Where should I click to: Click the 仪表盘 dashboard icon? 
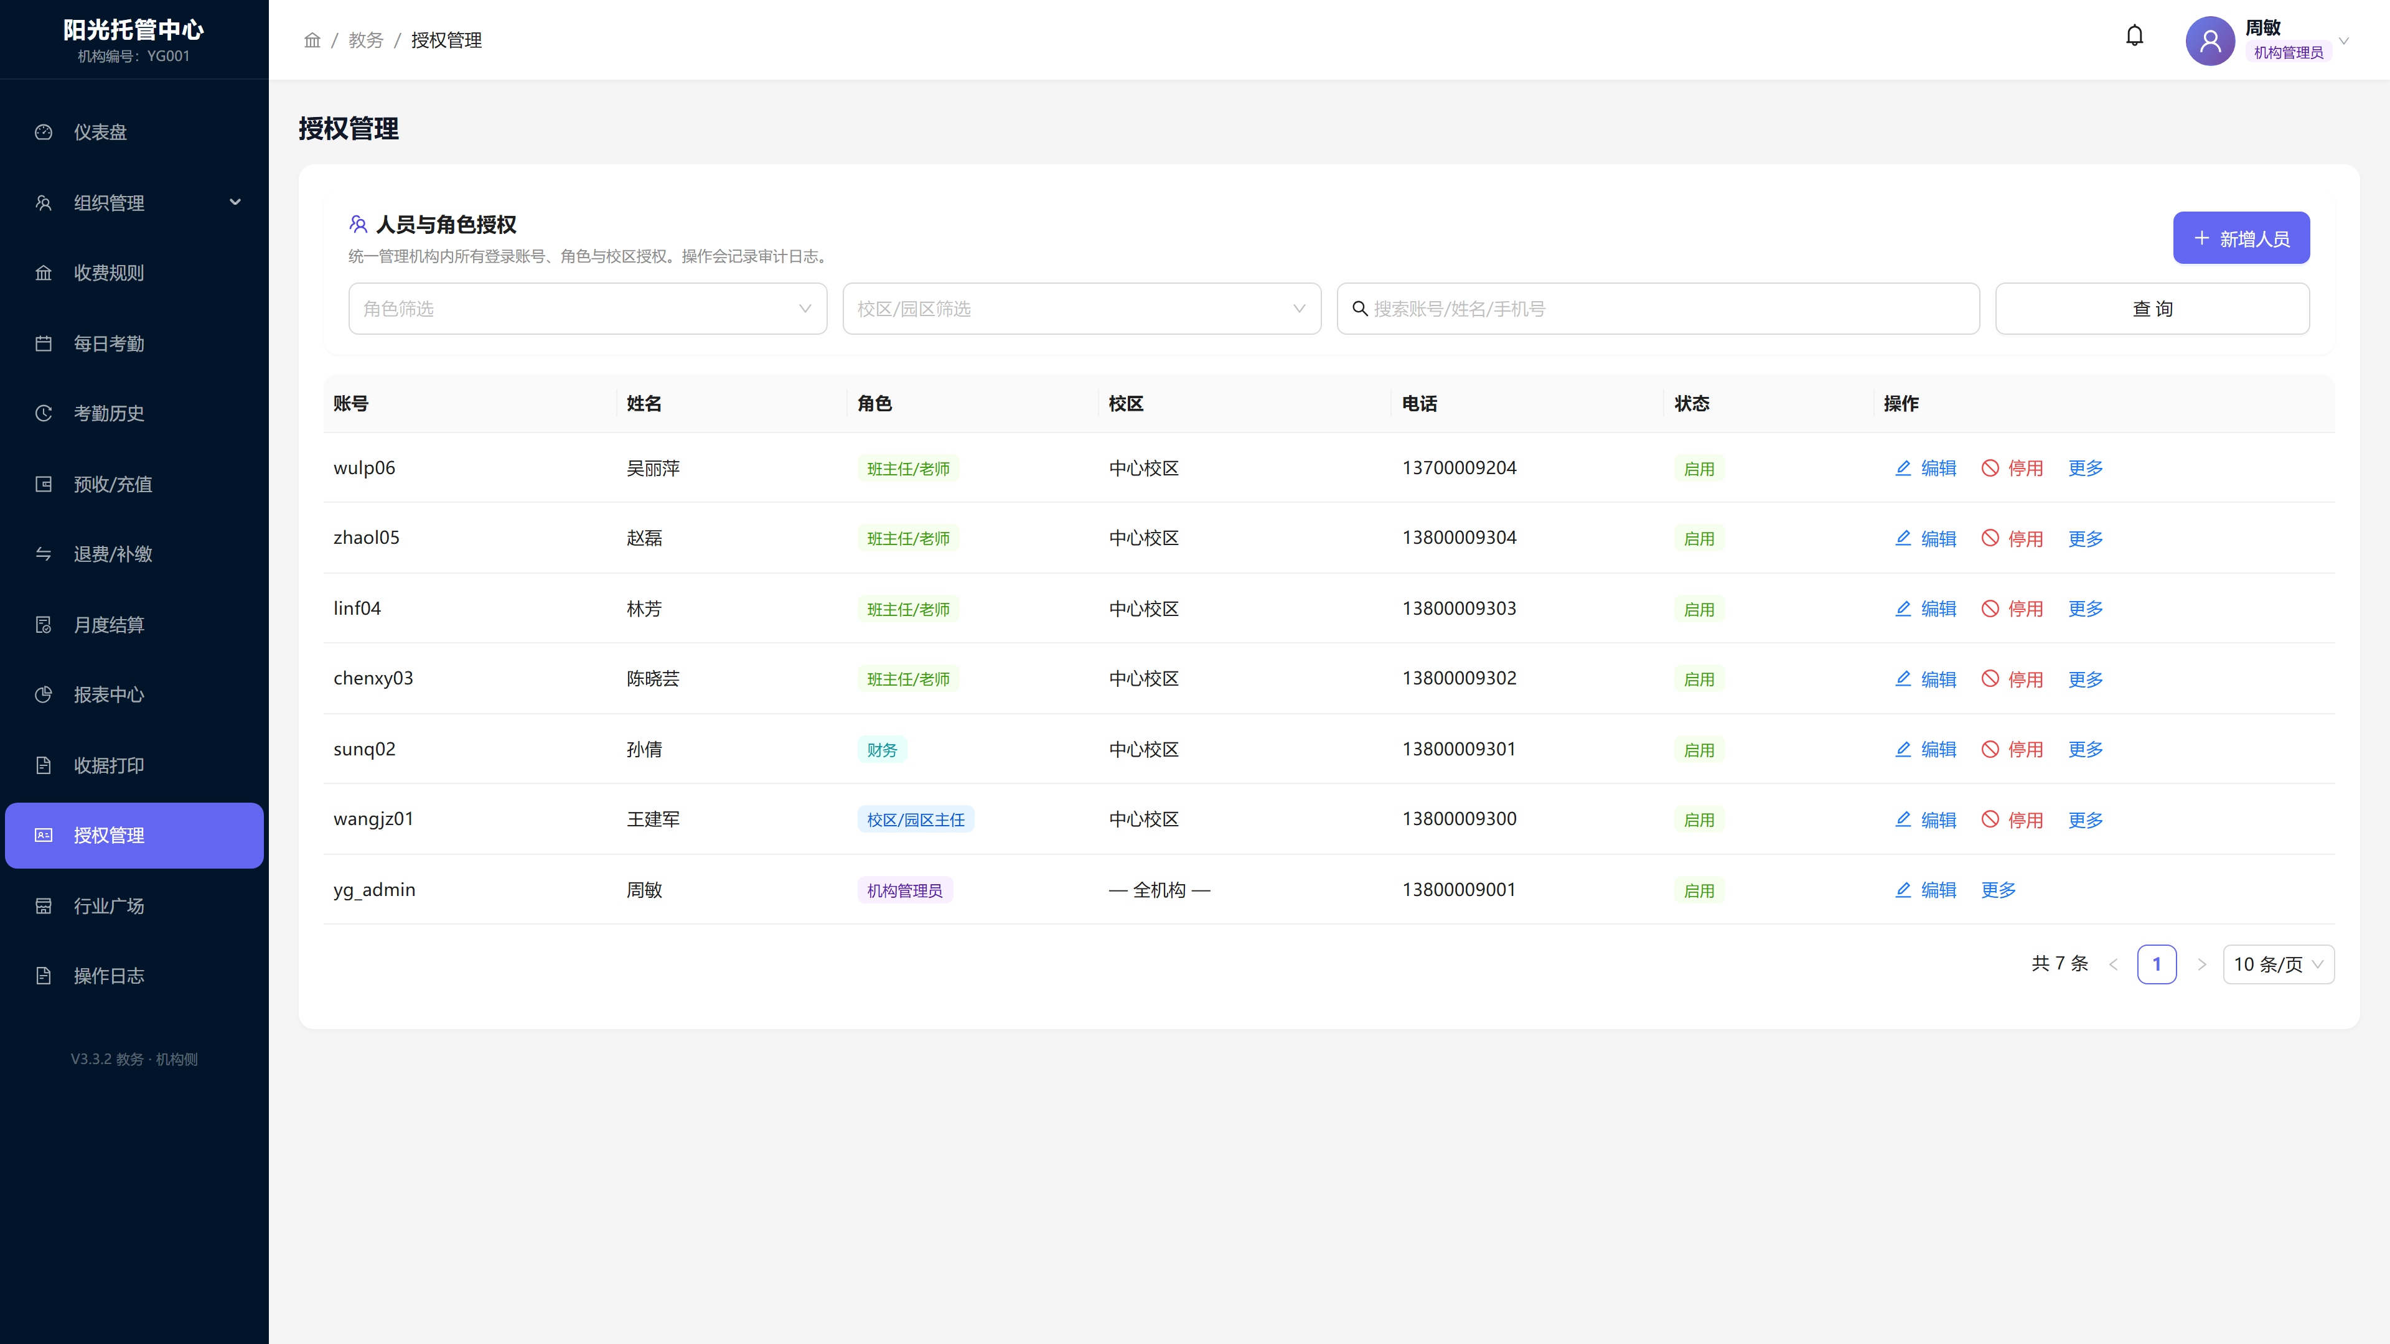coord(44,132)
